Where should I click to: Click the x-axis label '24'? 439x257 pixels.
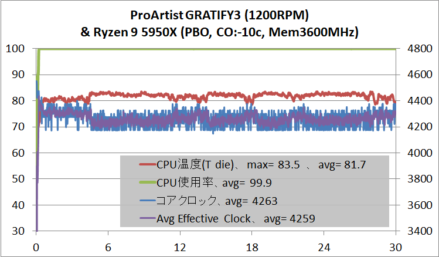click(x=324, y=248)
